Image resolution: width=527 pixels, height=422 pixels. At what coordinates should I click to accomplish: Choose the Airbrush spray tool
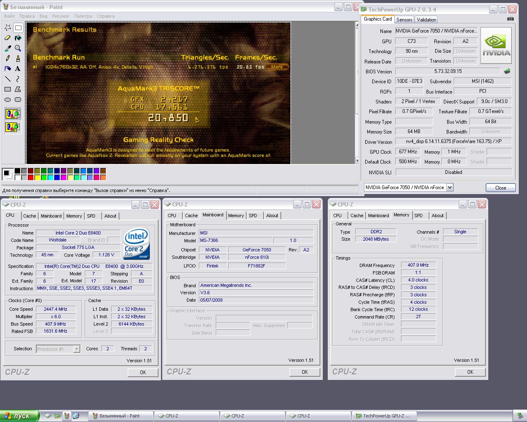coord(8,69)
